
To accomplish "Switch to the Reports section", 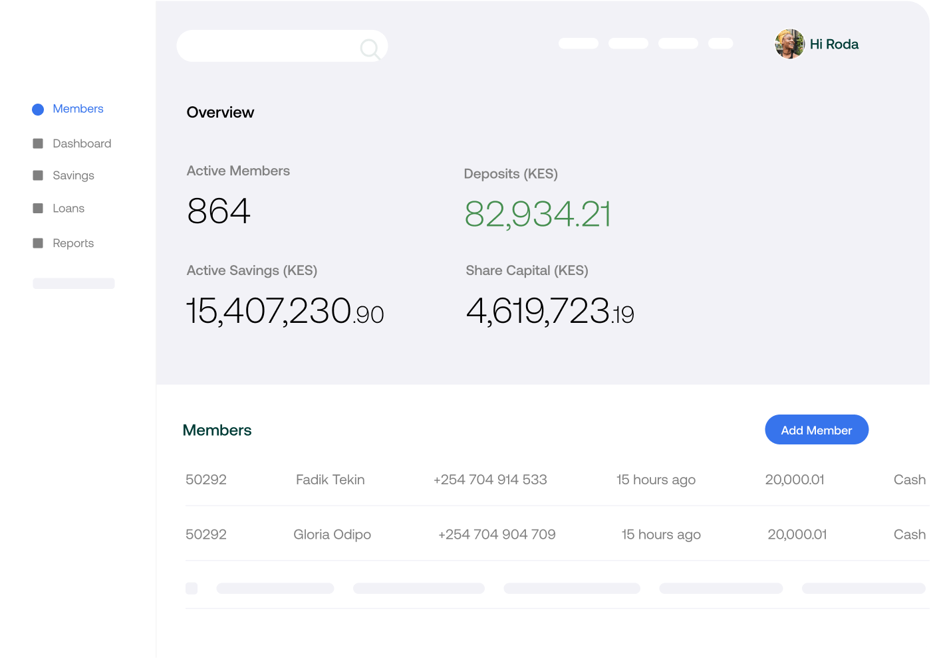I will click(72, 242).
